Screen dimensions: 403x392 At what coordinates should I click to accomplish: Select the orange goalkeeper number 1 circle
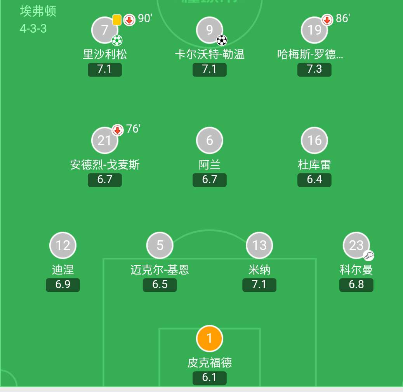pyautogui.click(x=210, y=338)
